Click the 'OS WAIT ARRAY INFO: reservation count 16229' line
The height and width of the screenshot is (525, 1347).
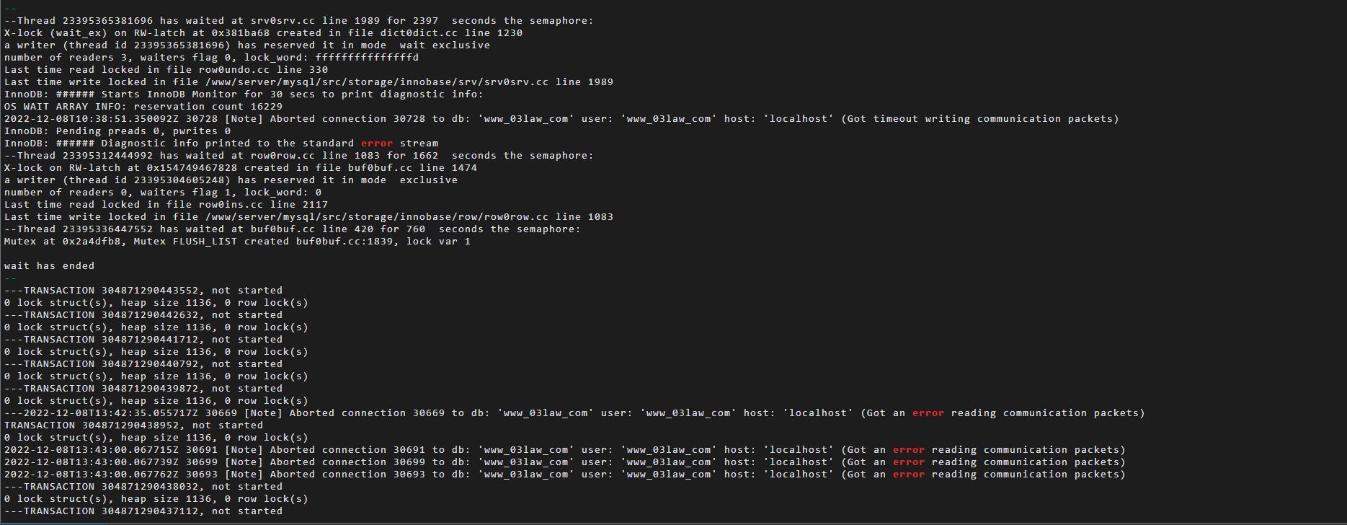(x=143, y=107)
